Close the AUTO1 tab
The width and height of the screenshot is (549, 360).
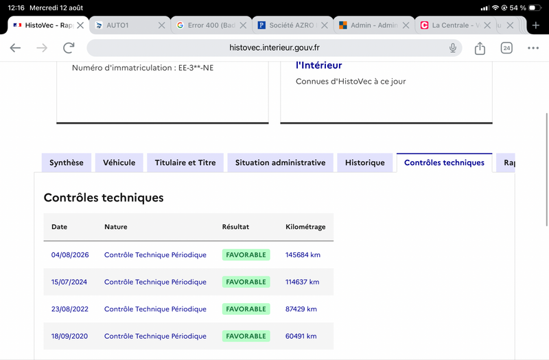coord(161,25)
